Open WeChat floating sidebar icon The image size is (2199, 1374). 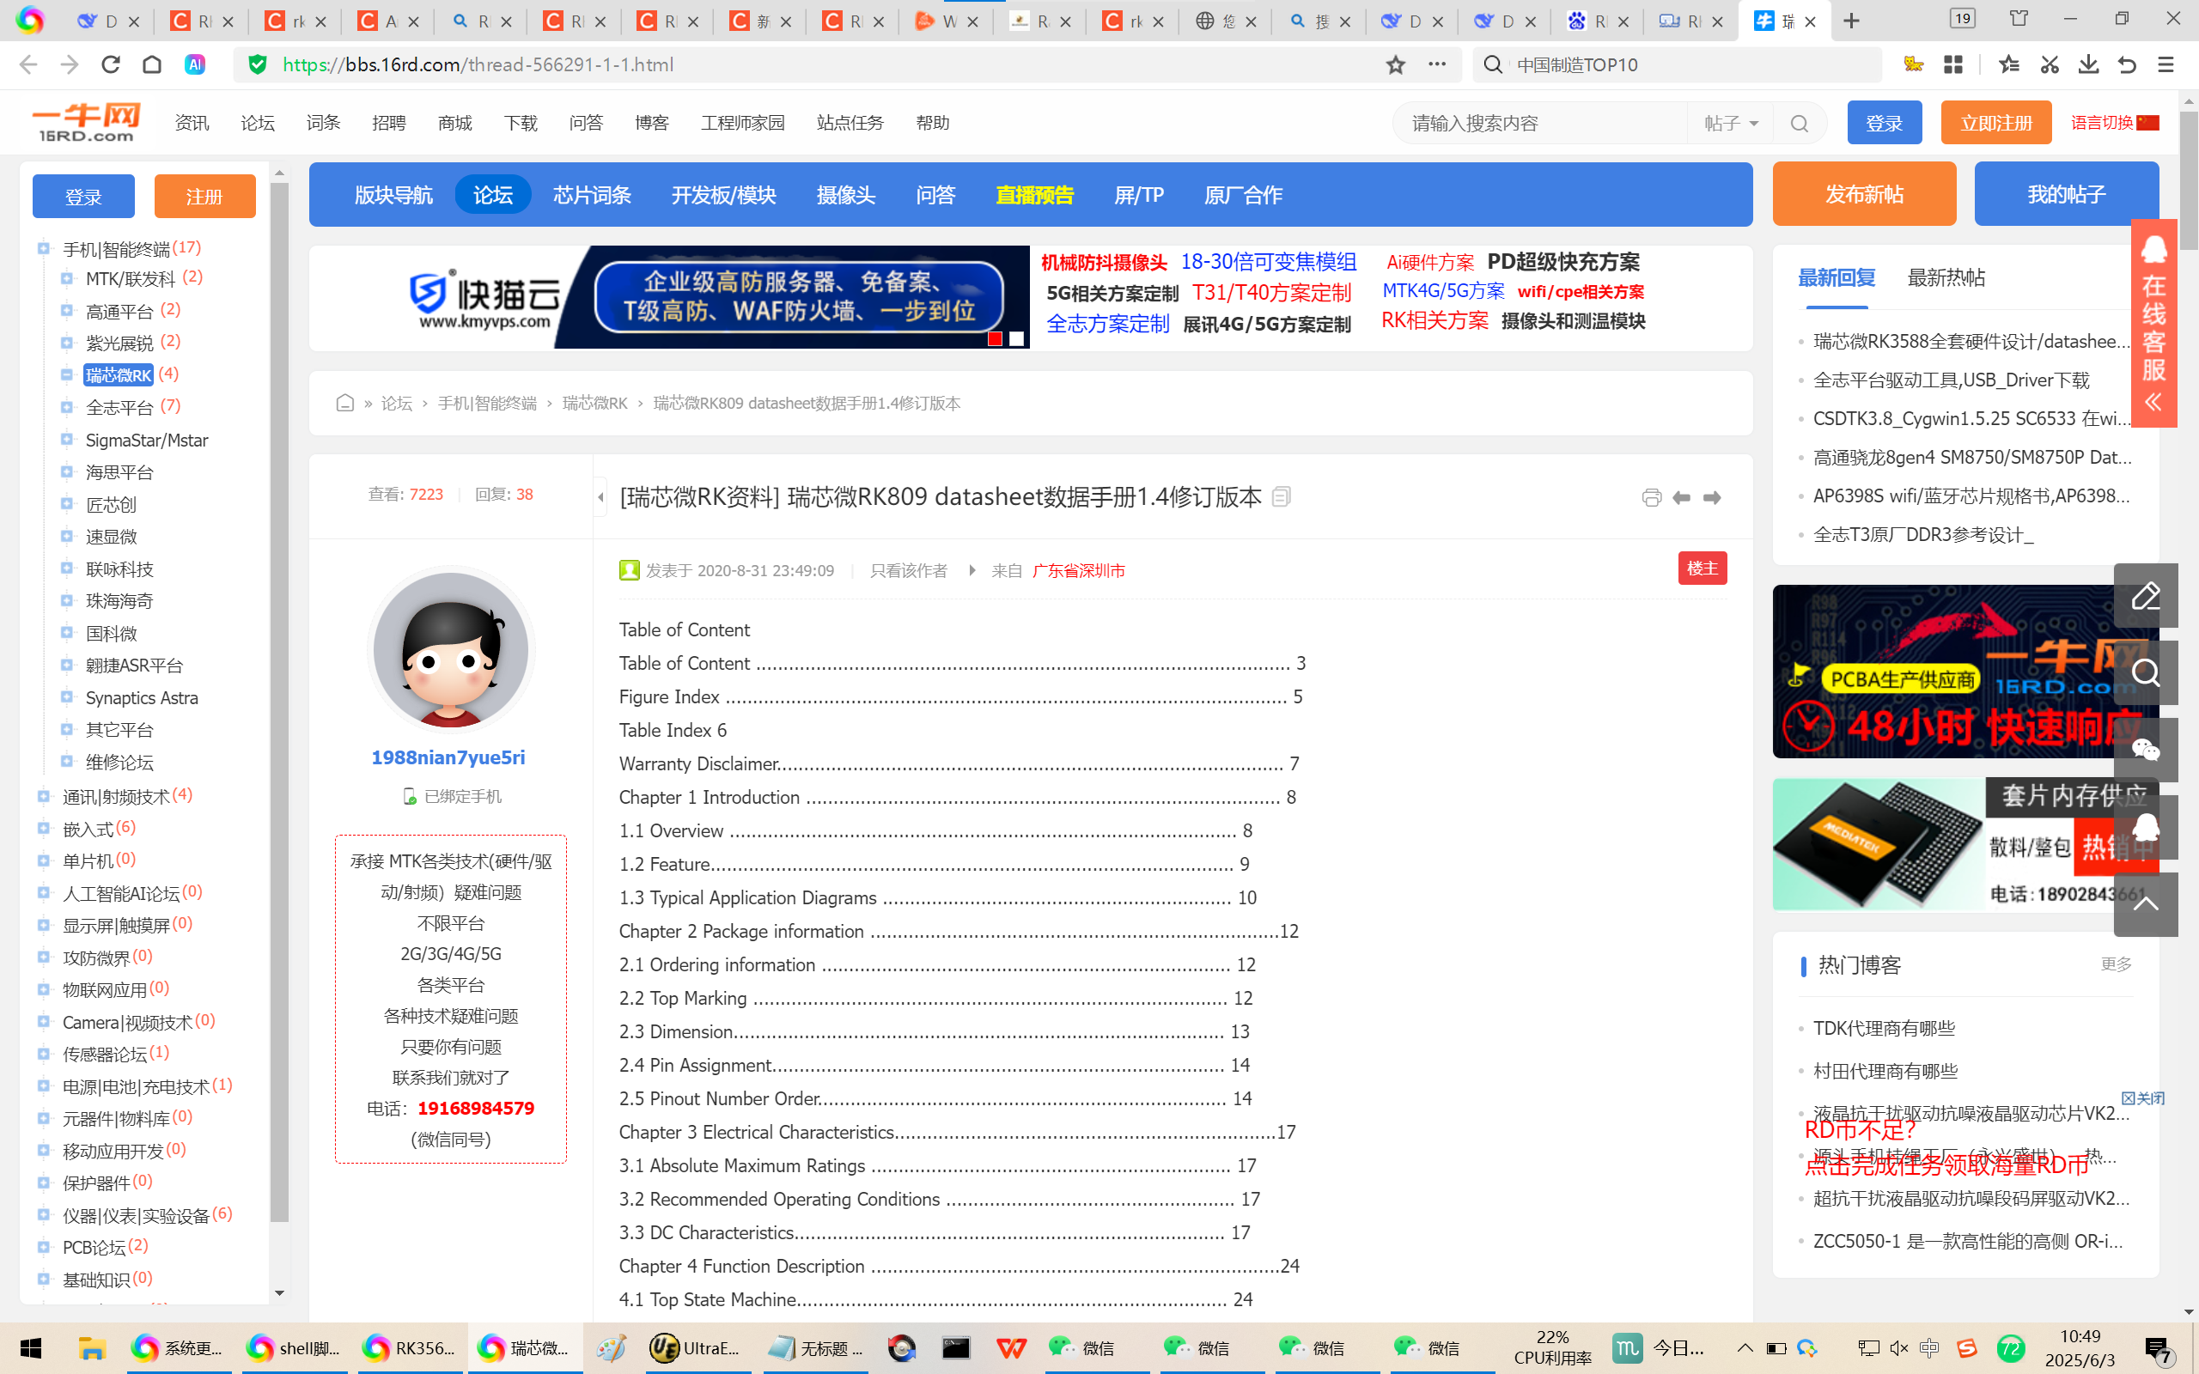2146,750
